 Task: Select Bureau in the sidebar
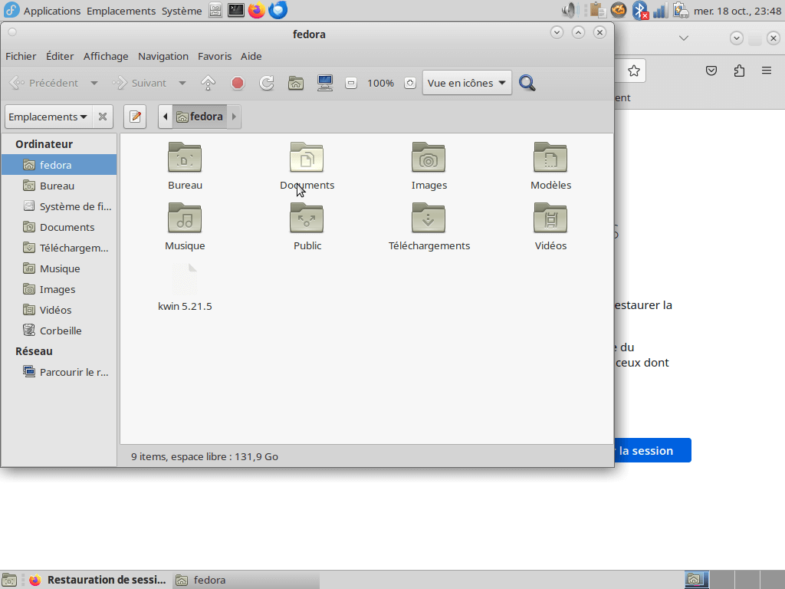click(x=59, y=186)
